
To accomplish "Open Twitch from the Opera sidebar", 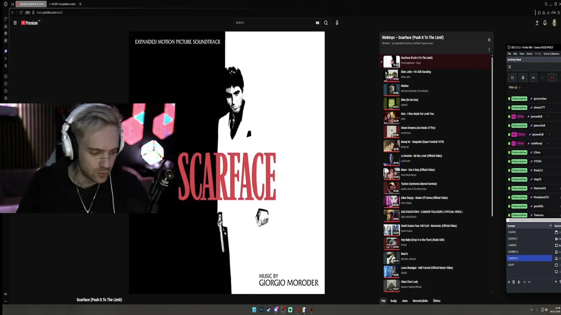I will tap(6, 51).
